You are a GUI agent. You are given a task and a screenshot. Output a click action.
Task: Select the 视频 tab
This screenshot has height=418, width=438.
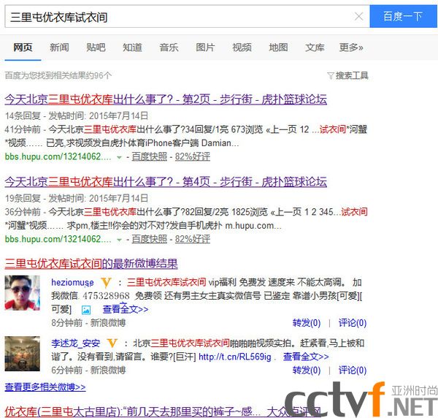pos(242,47)
